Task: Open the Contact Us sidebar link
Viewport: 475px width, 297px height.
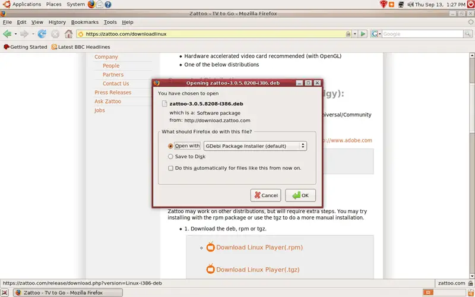Action: (116, 84)
